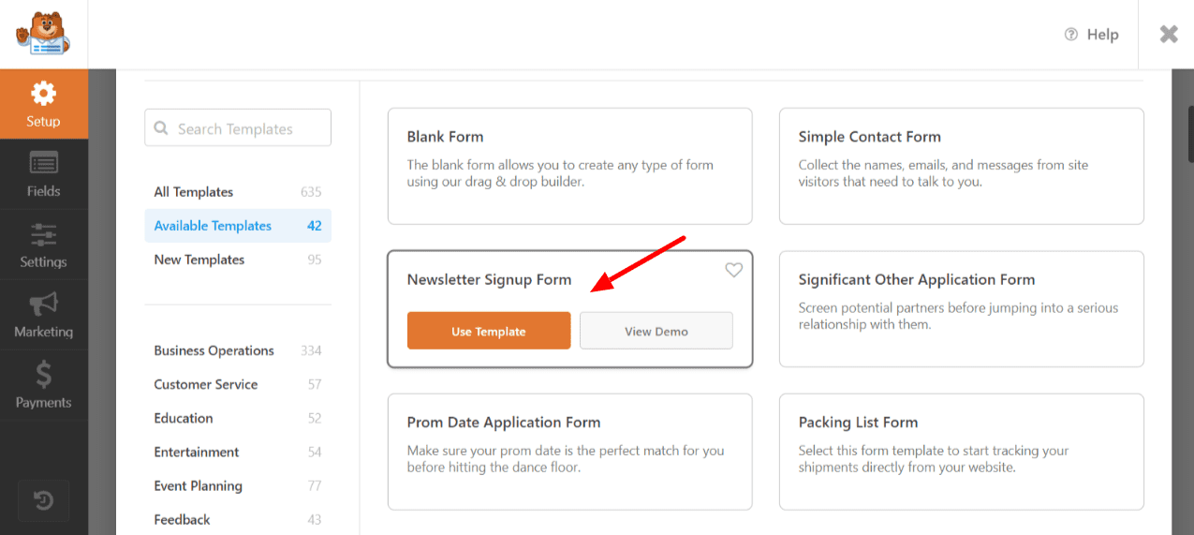Viewport: 1194px width, 535px height.
Task: Open the Fields panel icon
Action: coord(43,163)
